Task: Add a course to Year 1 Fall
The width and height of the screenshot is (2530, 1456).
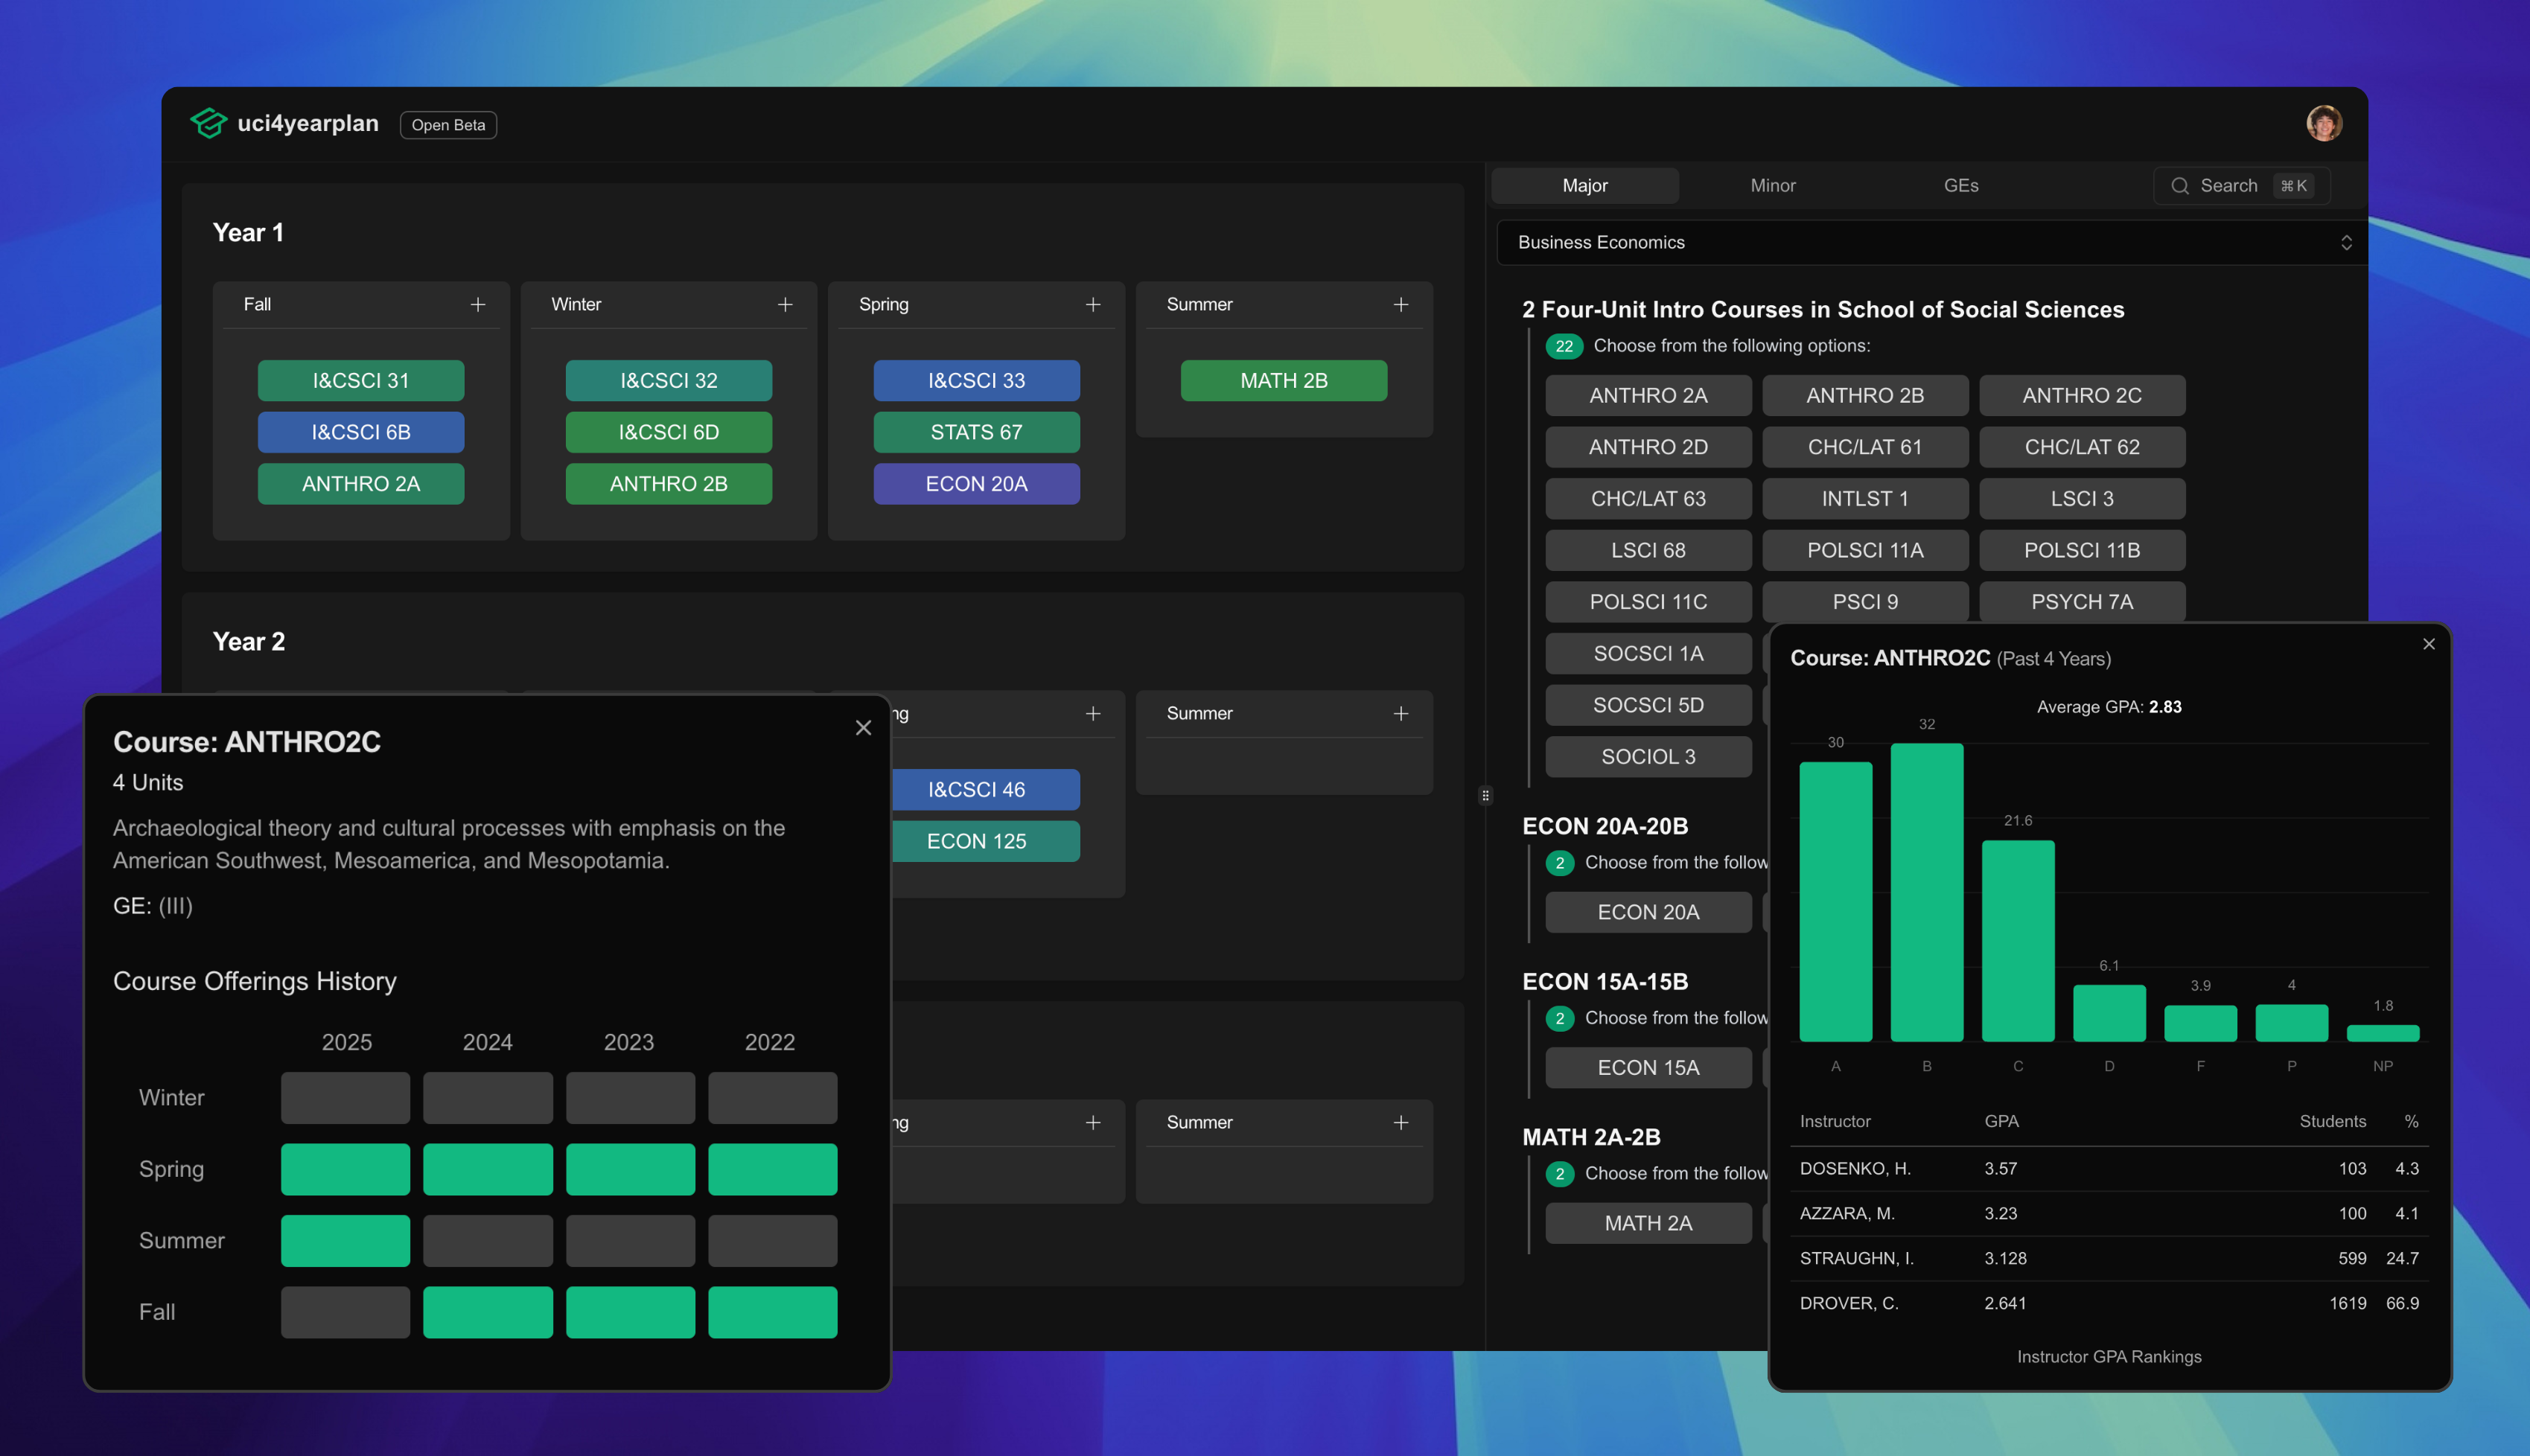Action: (x=478, y=304)
